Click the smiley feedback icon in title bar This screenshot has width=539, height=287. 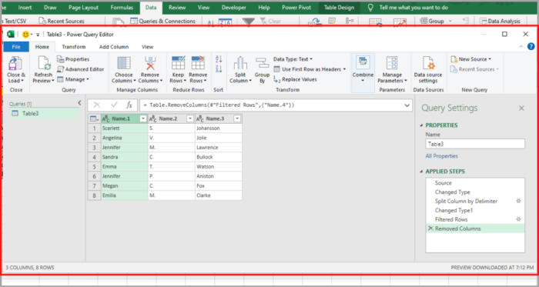tap(25, 35)
